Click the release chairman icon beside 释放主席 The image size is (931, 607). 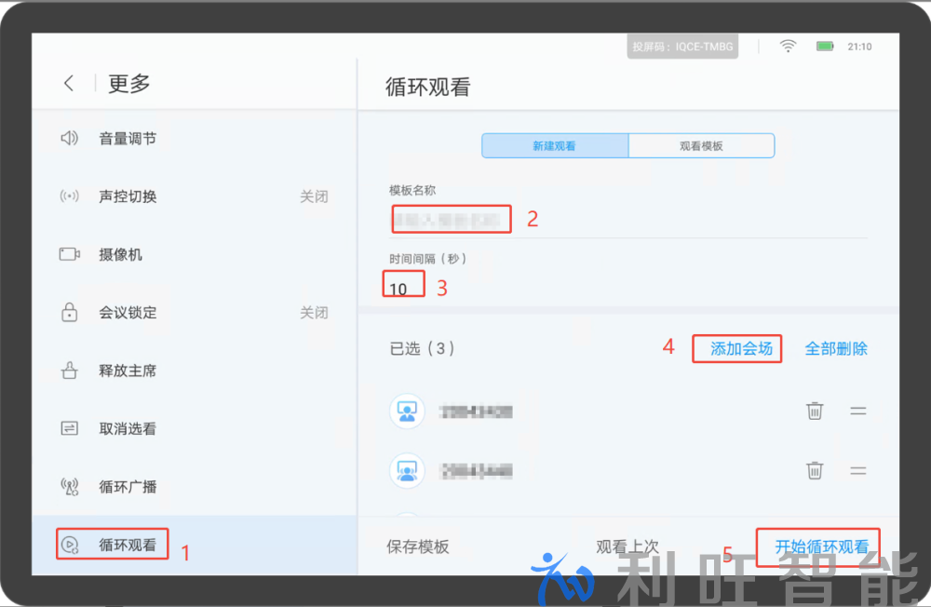point(70,370)
